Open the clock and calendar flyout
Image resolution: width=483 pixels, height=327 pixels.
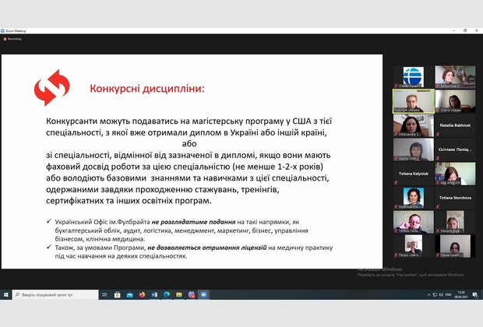[461, 294]
